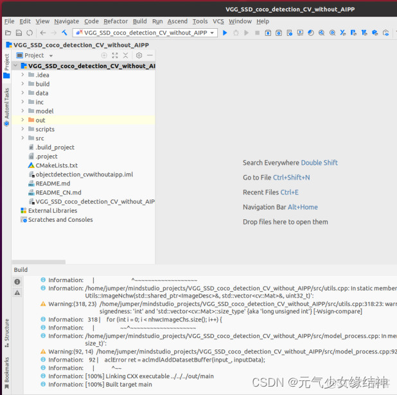Select External Libraries node
Viewport: 397px width, 395px height.
click(x=53, y=210)
